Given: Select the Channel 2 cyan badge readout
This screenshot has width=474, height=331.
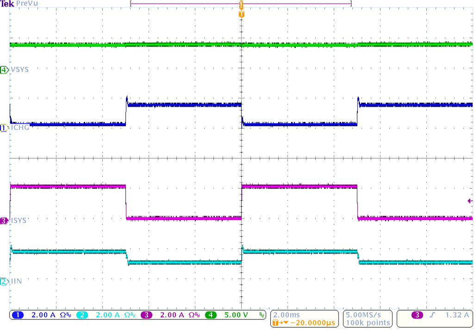Looking at the screenshot, I should coord(82,314).
